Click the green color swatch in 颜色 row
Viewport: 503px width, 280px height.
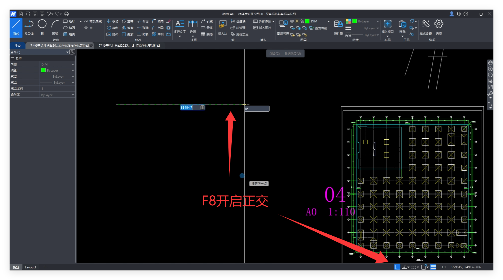point(43,70)
